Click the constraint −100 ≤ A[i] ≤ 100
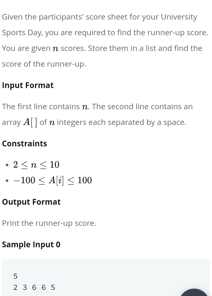The image size is (212, 296). click(52, 180)
